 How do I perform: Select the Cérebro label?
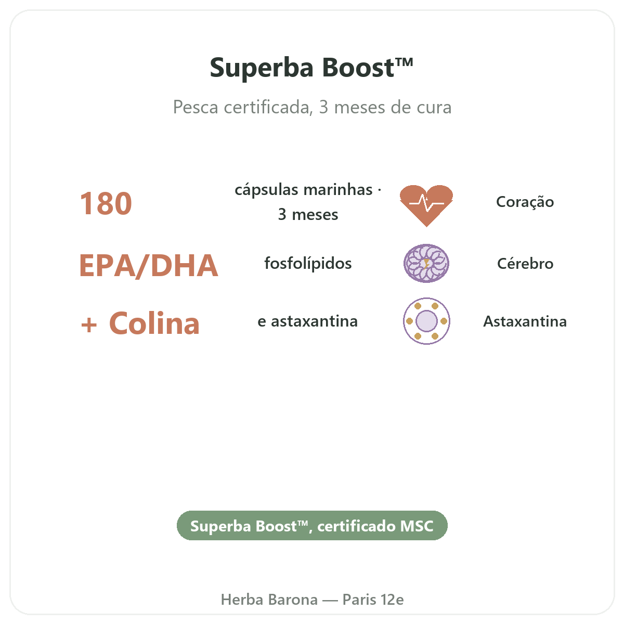coord(525,264)
